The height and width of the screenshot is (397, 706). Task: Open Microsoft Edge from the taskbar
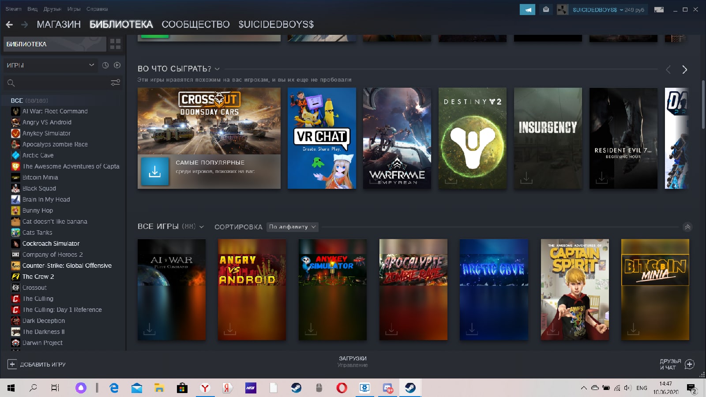[114, 388]
